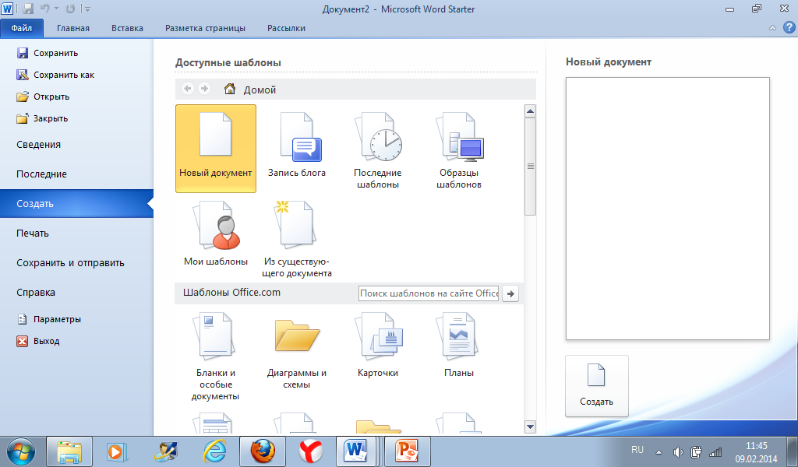Switch to the Вставка ribbon tab
The height and width of the screenshot is (467, 798).
pyautogui.click(x=127, y=28)
